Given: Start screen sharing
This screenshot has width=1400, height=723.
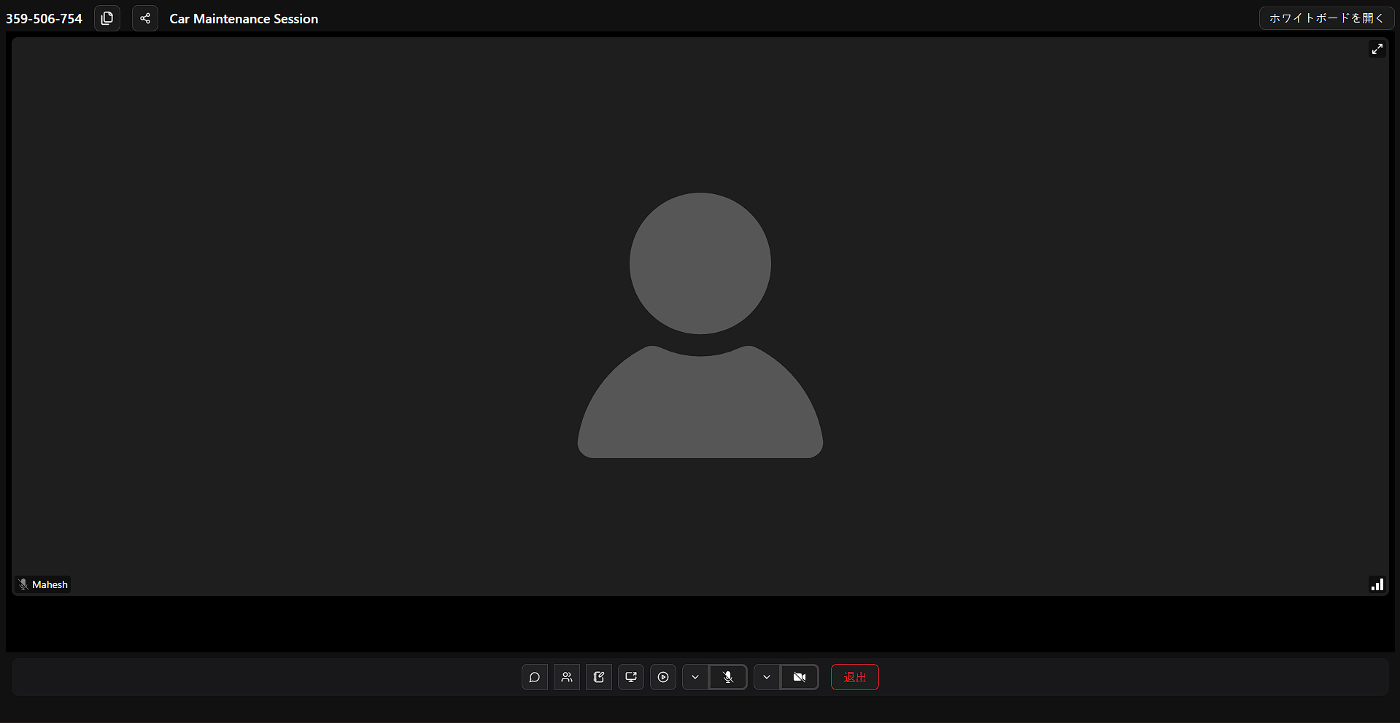Looking at the screenshot, I should click(x=631, y=677).
